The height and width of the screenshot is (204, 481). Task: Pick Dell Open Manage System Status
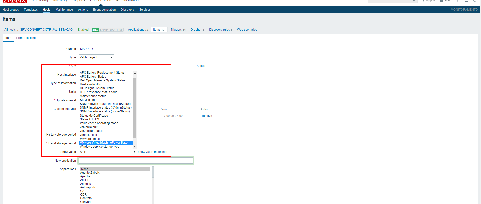[106, 80]
